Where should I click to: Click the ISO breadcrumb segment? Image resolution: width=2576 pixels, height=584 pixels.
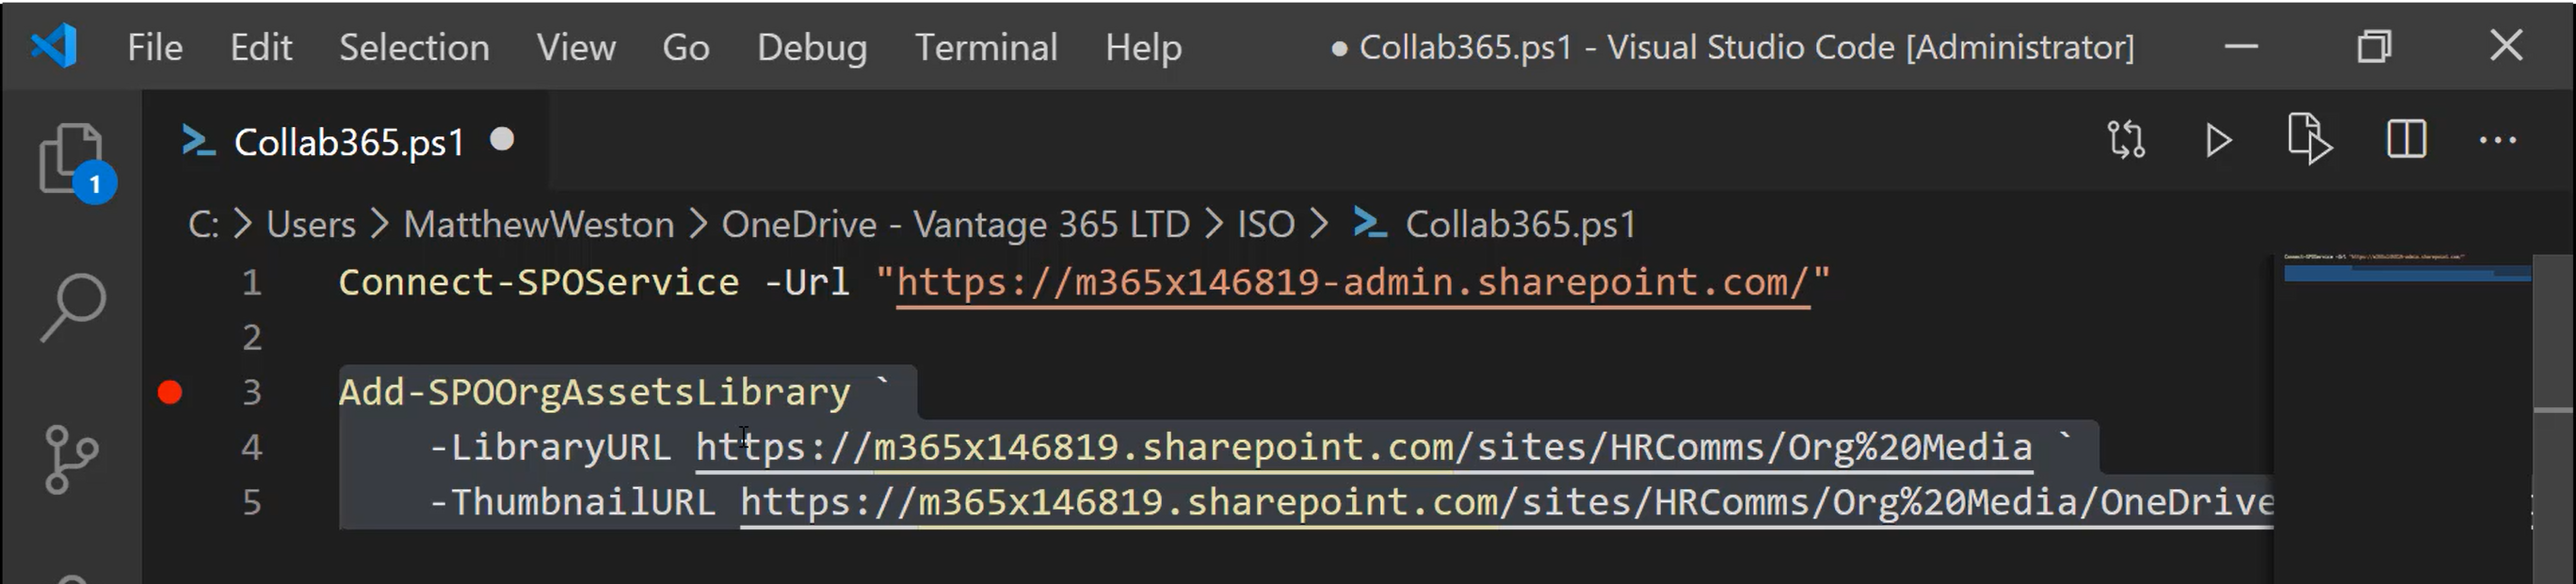pyautogui.click(x=1266, y=225)
